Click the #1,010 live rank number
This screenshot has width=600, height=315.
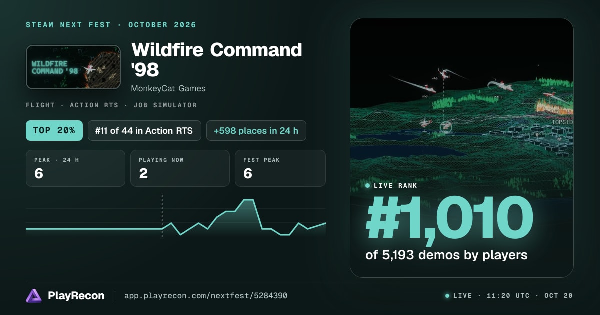(449, 218)
